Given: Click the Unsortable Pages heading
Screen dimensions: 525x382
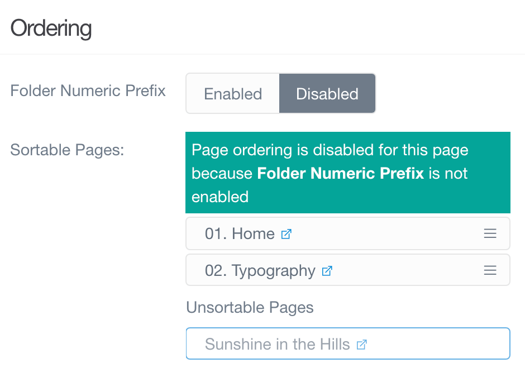Looking at the screenshot, I should tap(250, 307).
